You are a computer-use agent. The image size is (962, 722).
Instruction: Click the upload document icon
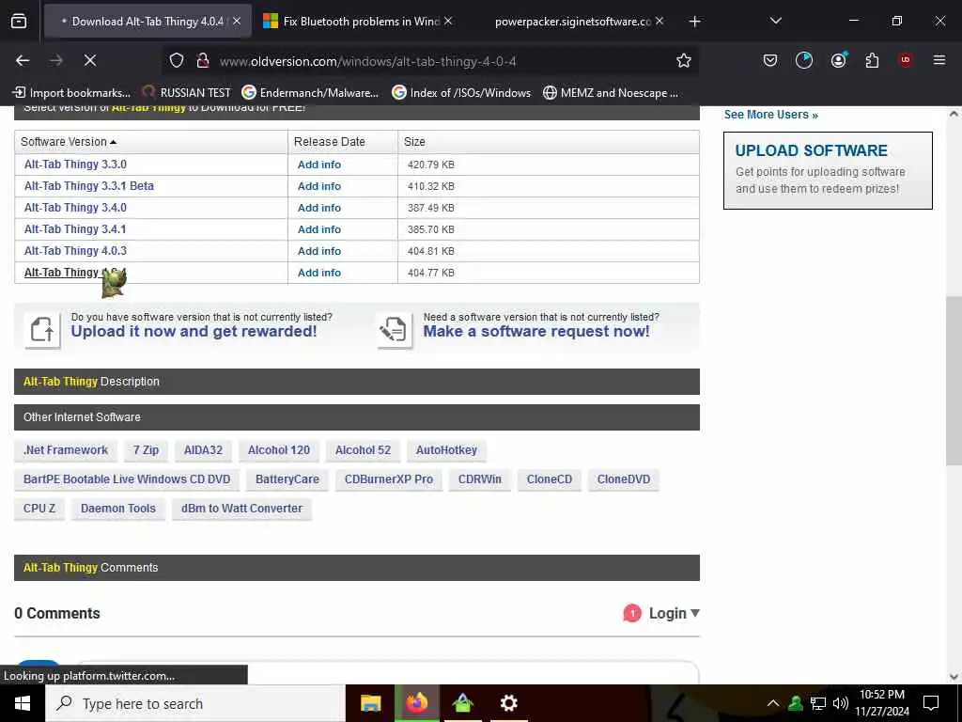coord(42,330)
